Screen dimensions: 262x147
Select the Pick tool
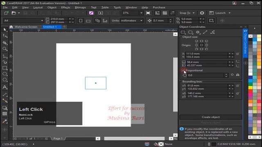tap(5, 30)
